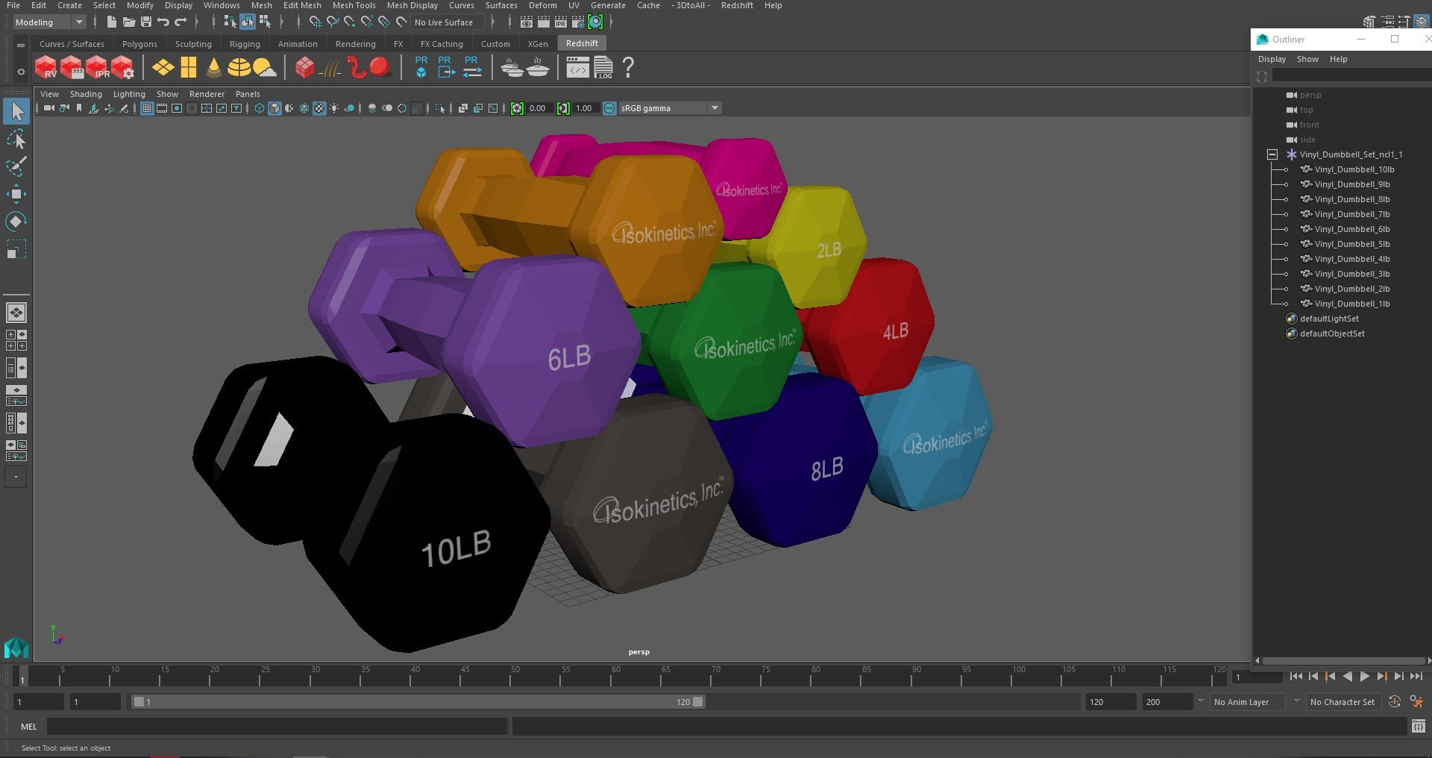Expand the quick layout options arrow
This screenshot has width=1432, height=758.
pos(16,477)
